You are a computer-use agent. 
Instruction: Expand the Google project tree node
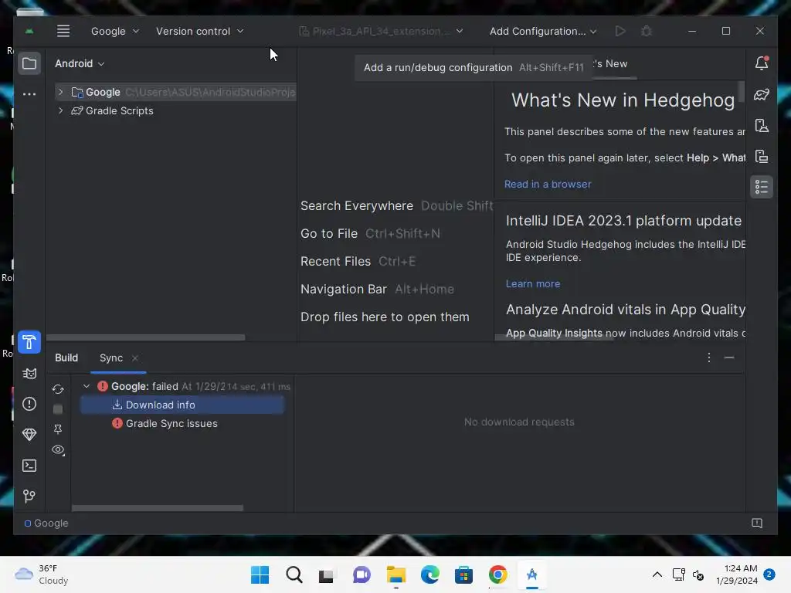coord(60,93)
